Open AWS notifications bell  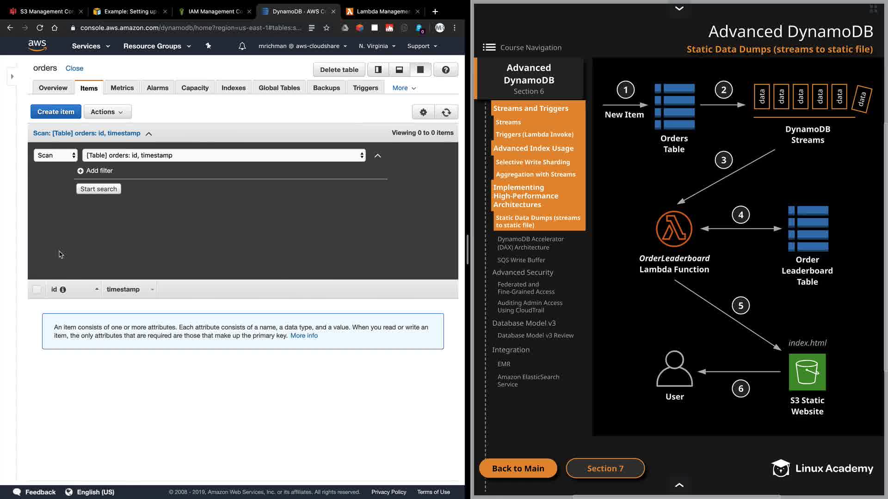click(x=242, y=46)
